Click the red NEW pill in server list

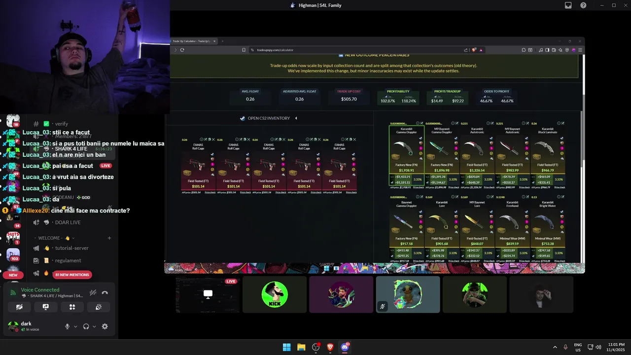[x=13, y=275]
